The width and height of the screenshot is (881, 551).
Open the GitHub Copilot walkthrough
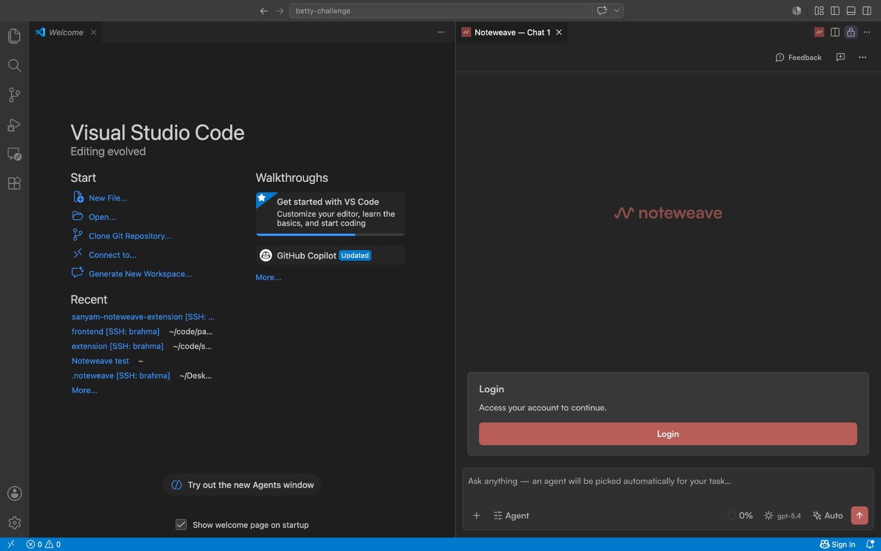tap(330, 256)
